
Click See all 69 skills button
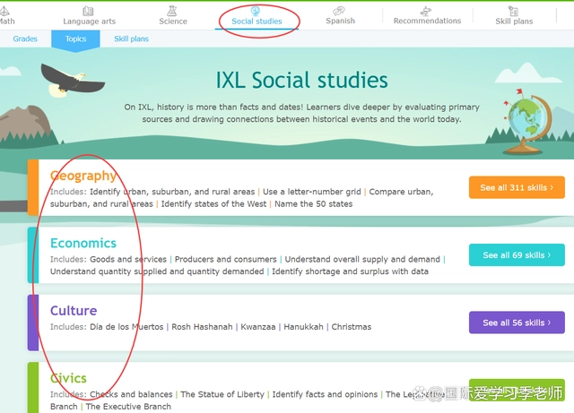click(517, 255)
